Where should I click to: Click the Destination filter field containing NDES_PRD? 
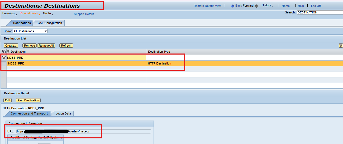[x=76, y=58]
